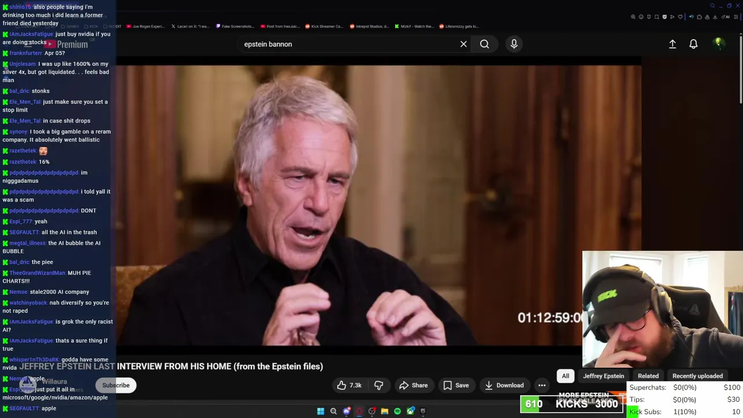The width and height of the screenshot is (743, 418).
Task: Save the video to a playlist
Action: pyautogui.click(x=456, y=385)
